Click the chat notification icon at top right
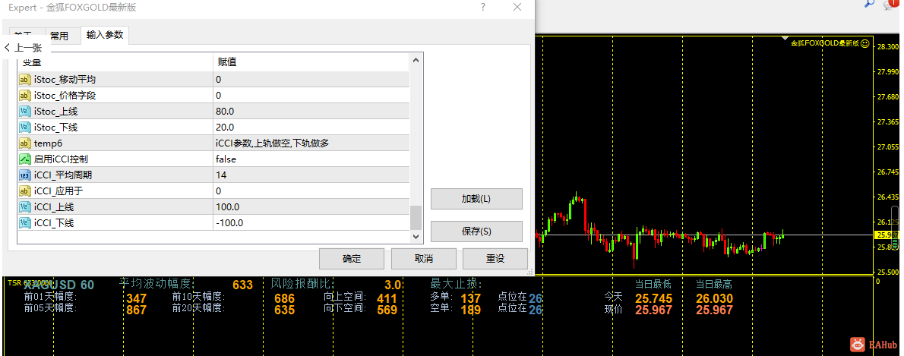Image resolution: width=904 pixels, height=356 pixels. (x=893, y=5)
